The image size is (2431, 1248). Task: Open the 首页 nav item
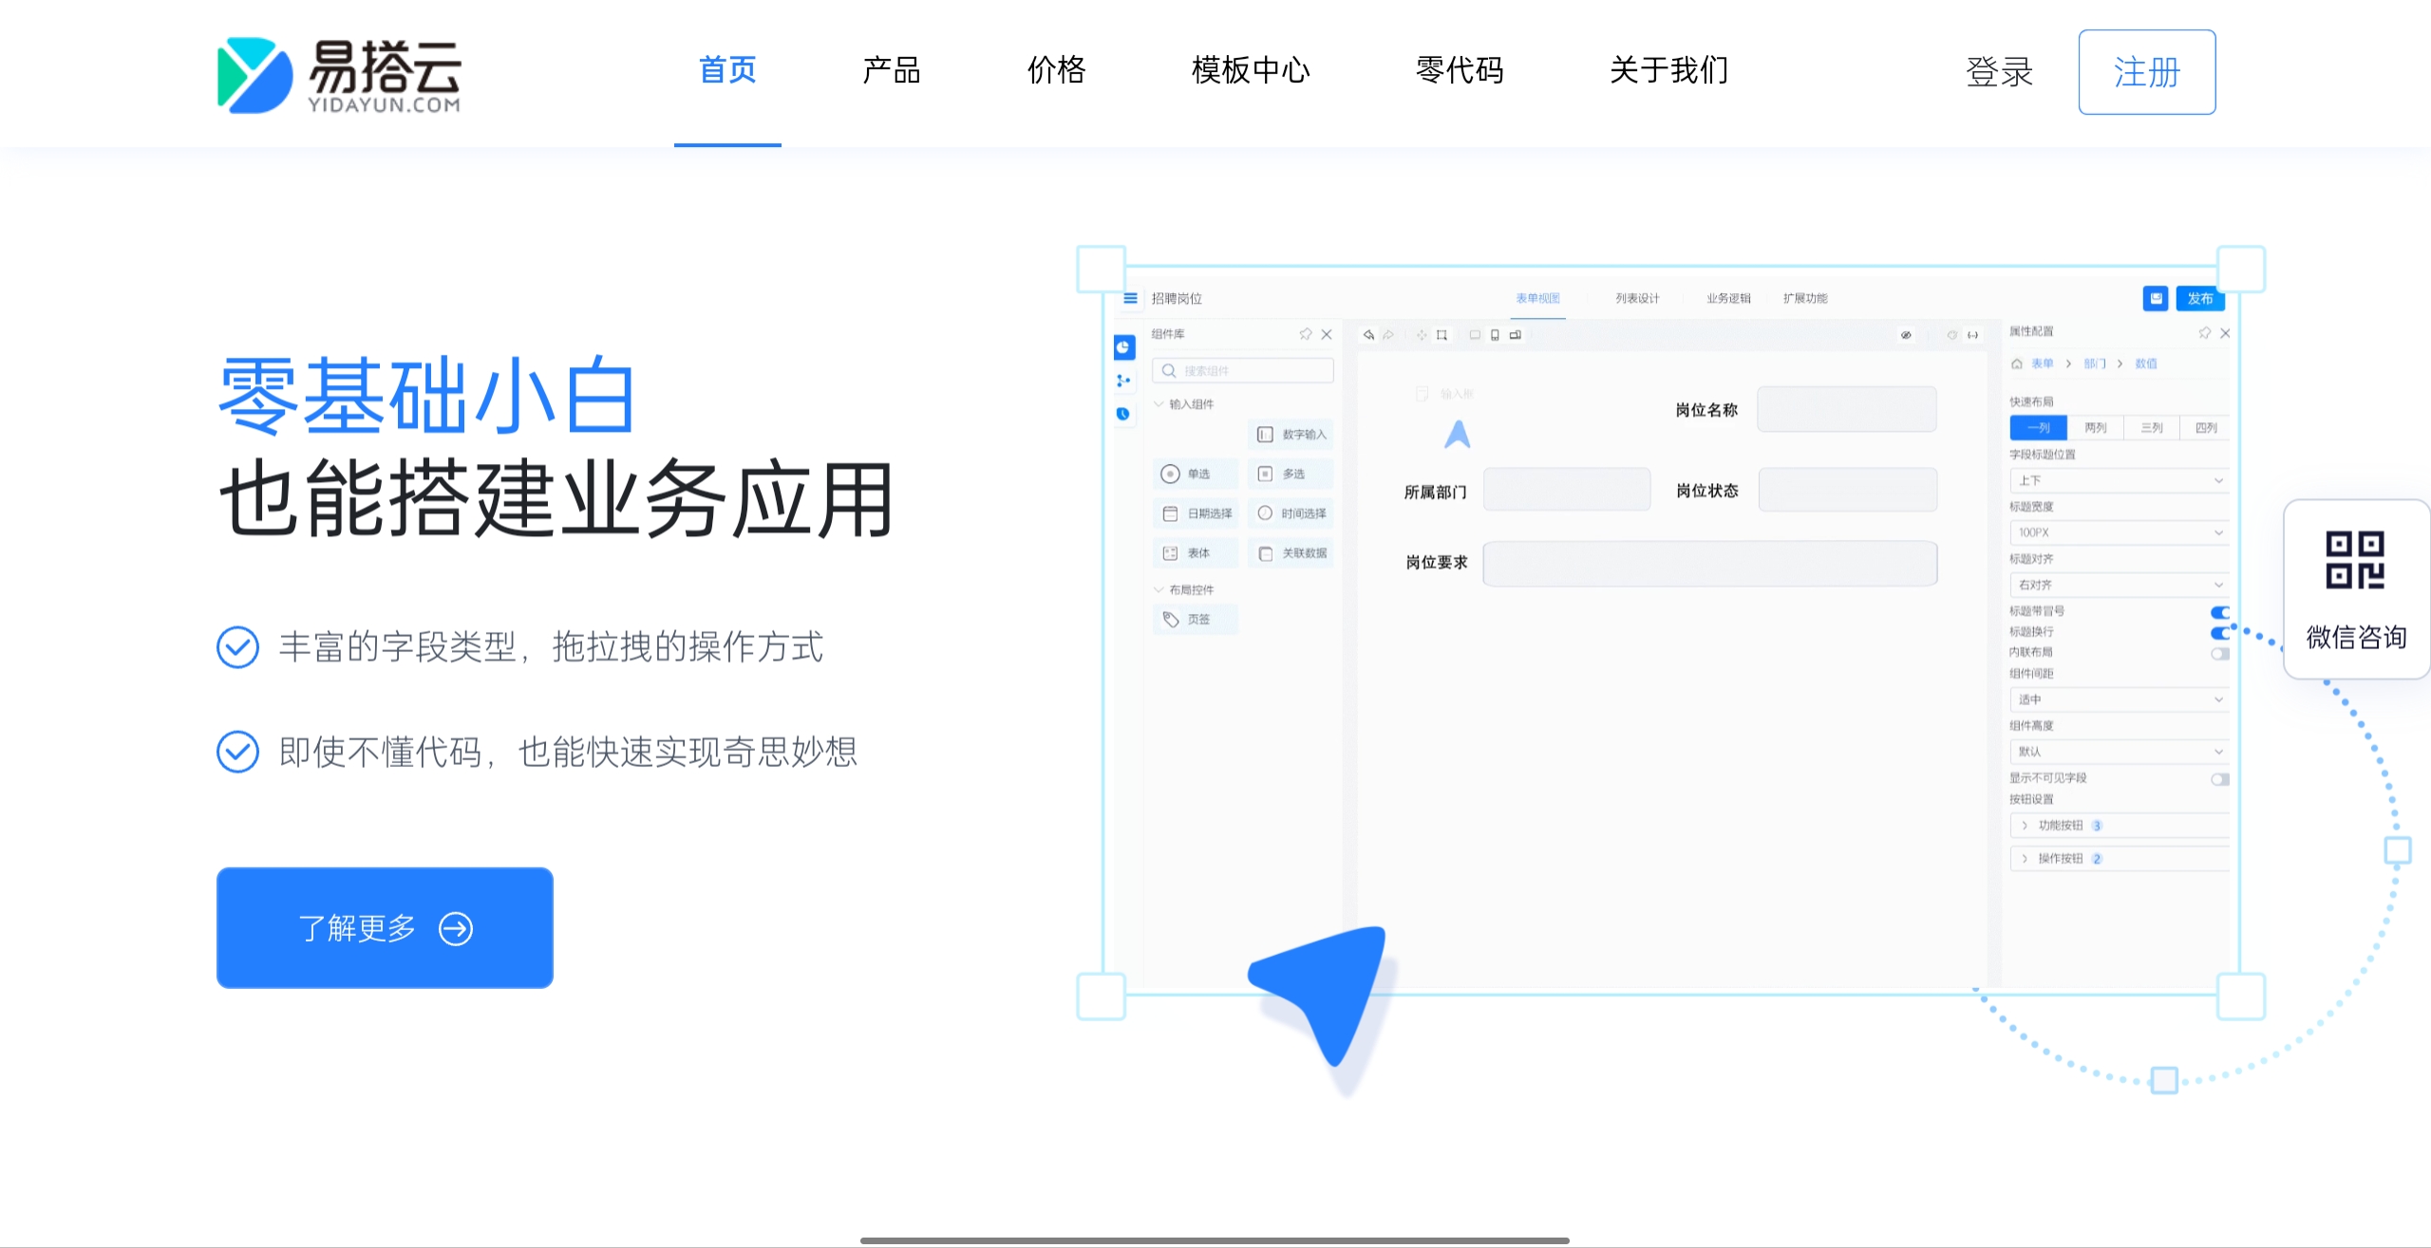tap(727, 70)
